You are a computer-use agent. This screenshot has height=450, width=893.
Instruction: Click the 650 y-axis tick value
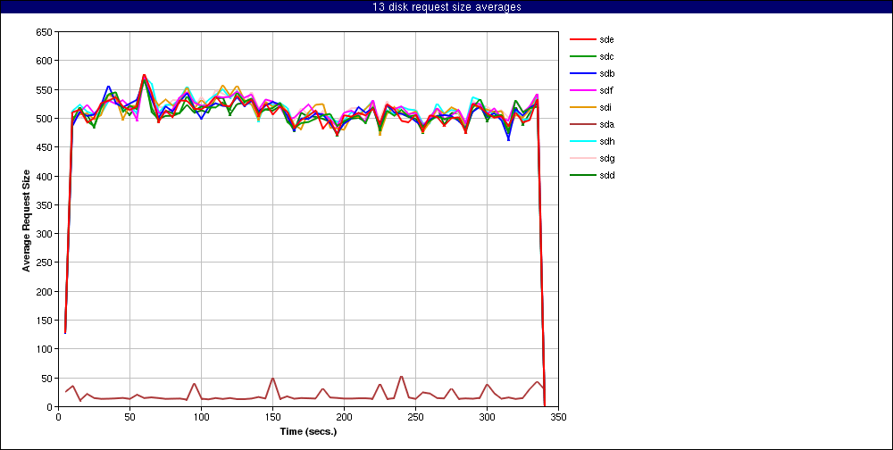coord(46,32)
